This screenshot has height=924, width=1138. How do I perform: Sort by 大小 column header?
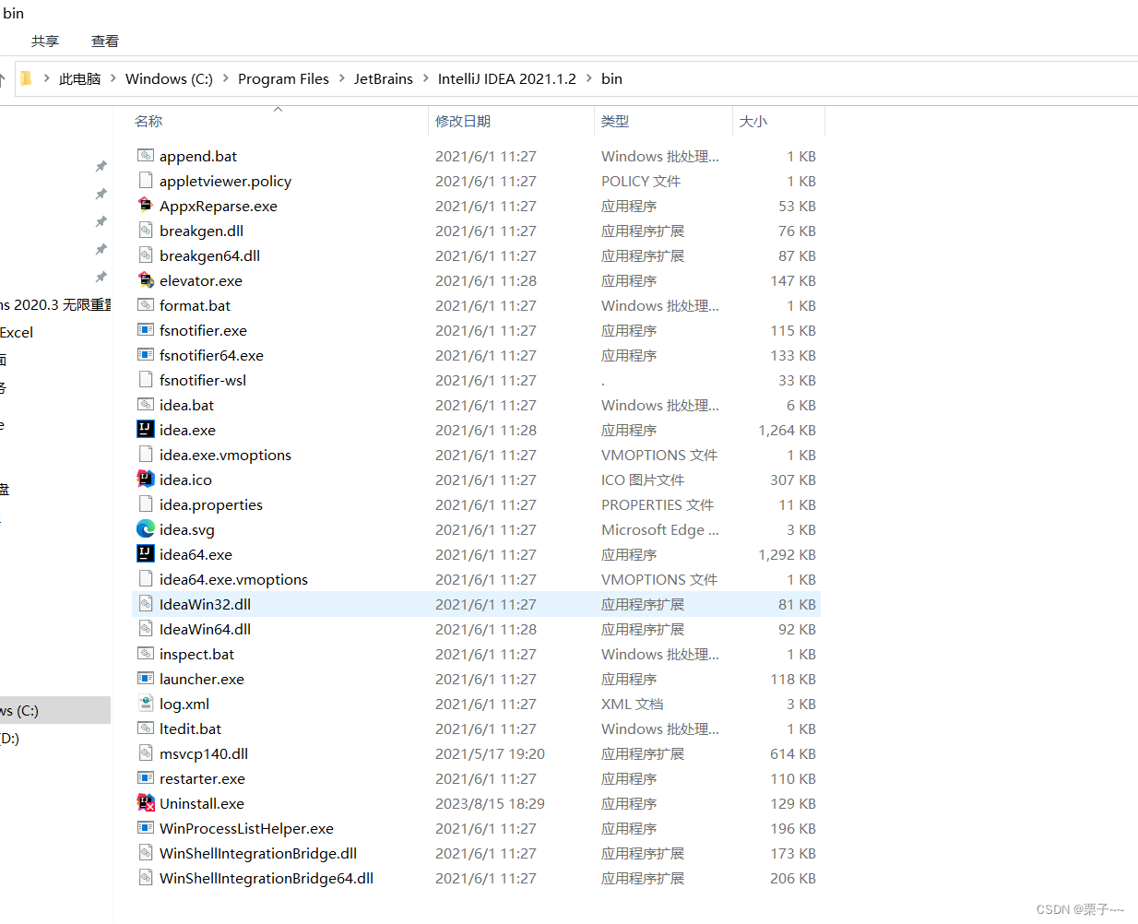click(x=753, y=122)
